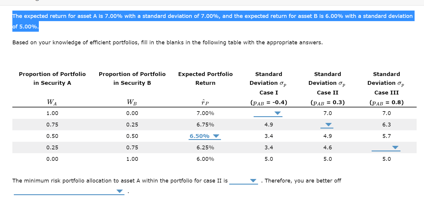Image resolution: width=424 pixels, height=201 pixels.
Task: Select the WB value 1.00 in last row
Action: pos(132,159)
